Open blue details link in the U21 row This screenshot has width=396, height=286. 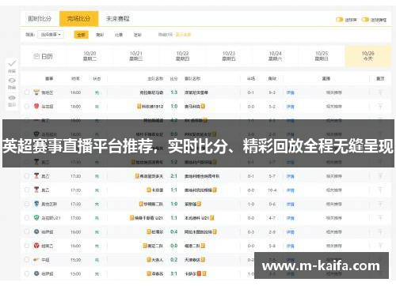click(290, 218)
